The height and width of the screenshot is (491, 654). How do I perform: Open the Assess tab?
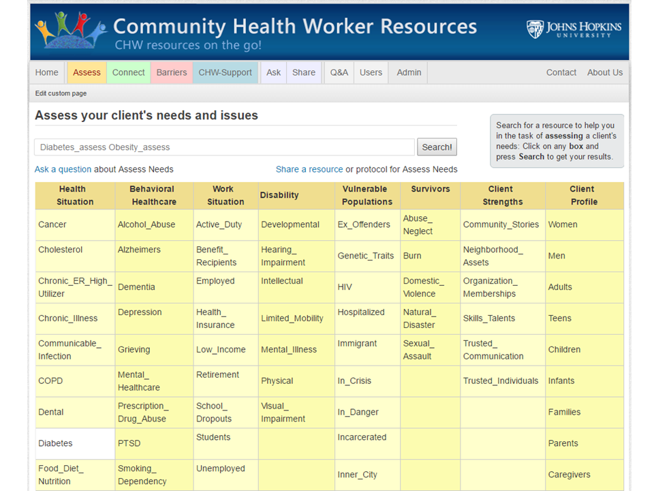click(87, 72)
